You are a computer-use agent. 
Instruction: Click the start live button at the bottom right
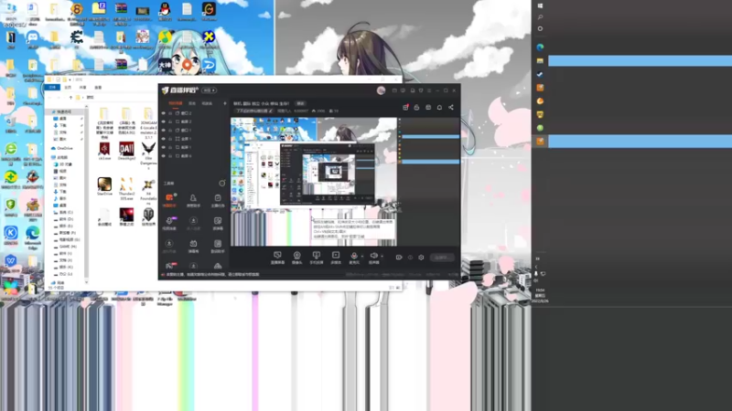point(442,258)
